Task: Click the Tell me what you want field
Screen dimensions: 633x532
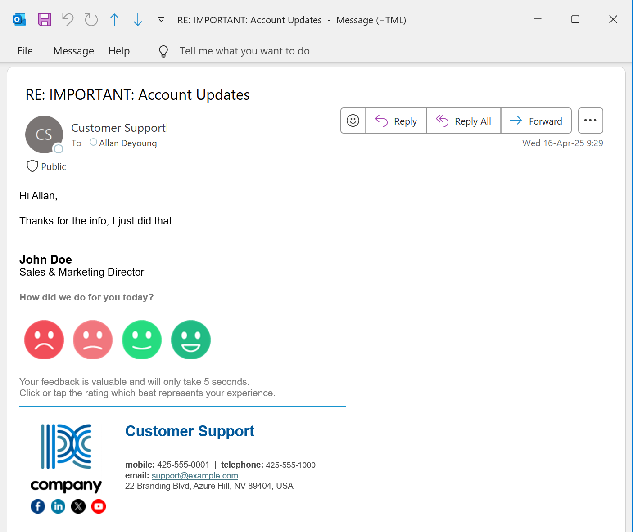Action: [x=244, y=51]
